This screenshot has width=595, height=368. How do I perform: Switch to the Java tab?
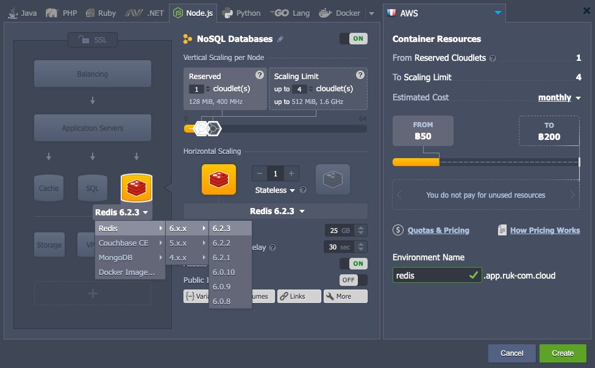coord(23,13)
